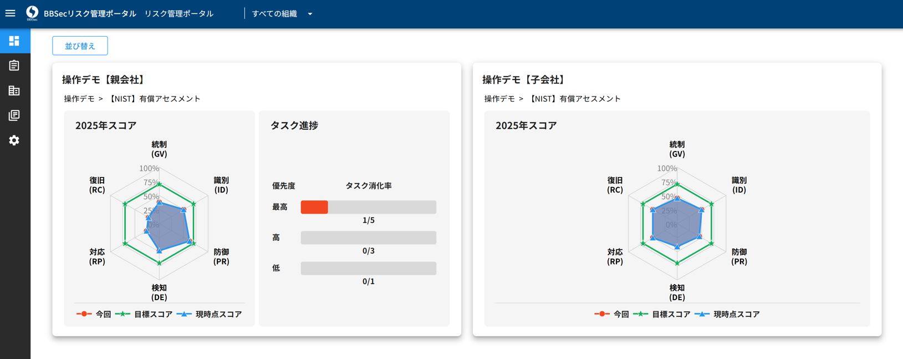
Task: Toggle 目標スコア legend in 親会社 chart
Action: click(144, 314)
